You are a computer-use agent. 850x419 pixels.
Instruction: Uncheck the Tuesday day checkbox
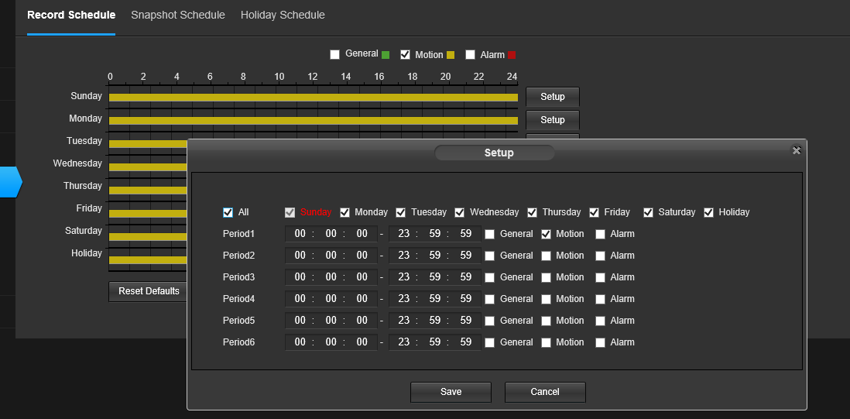(x=400, y=212)
